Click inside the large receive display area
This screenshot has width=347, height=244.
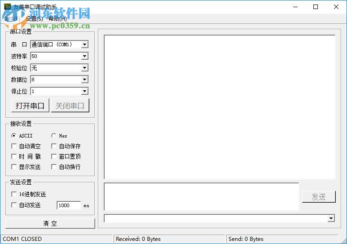[x=220, y=107]
